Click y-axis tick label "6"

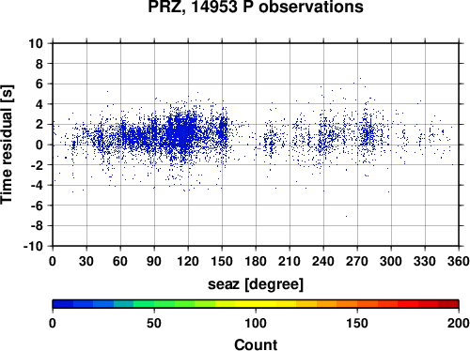pos(39,84)
